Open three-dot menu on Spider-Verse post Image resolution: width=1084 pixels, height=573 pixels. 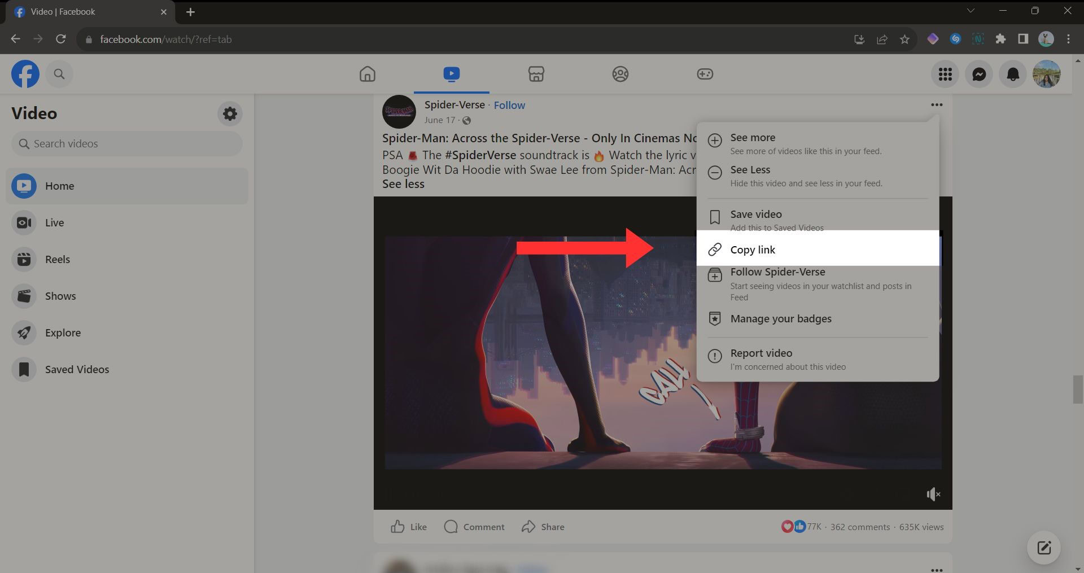(937, 105)
